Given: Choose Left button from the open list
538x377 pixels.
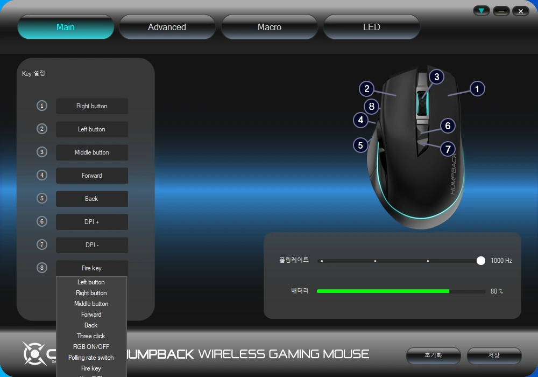Looking at the screenshot, I should [91, 282].
